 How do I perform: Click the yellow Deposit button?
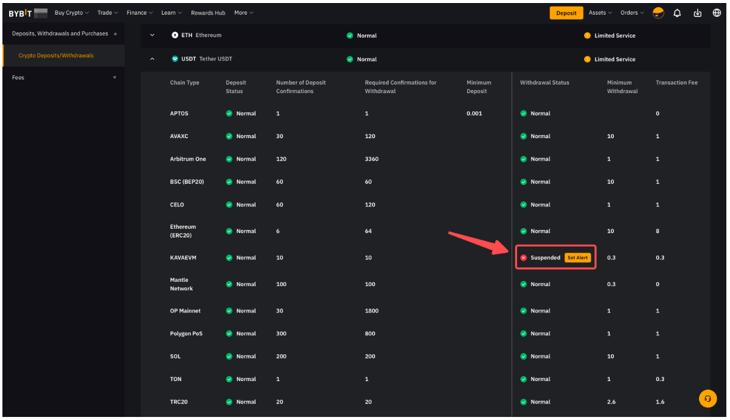click(x=566, y=13)
